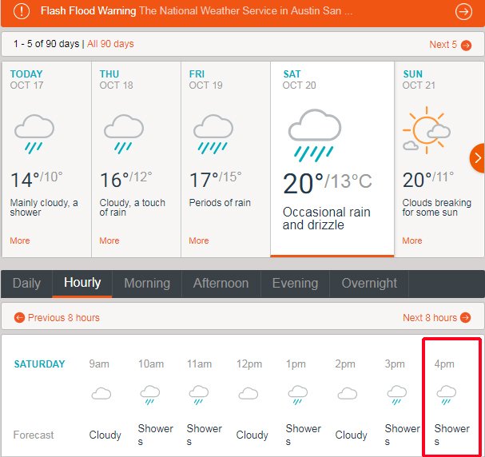
Task: Click More under Friday Oct 19
Action: 199,240
